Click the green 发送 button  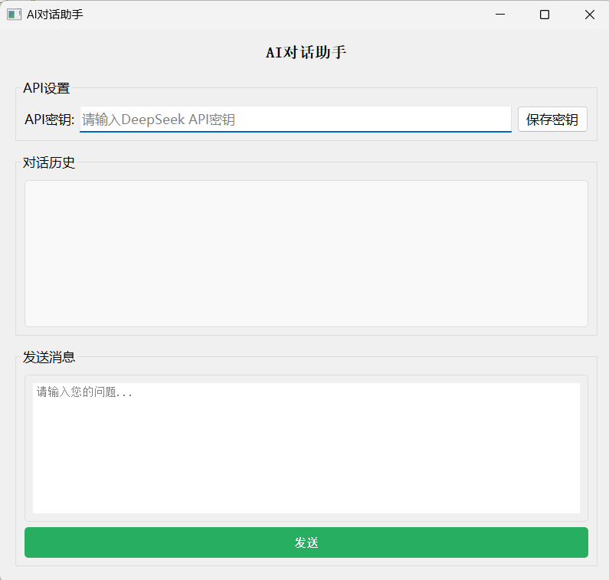tap(306, 542)
